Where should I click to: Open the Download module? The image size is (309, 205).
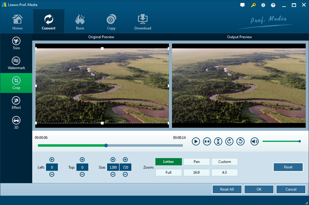142,21
